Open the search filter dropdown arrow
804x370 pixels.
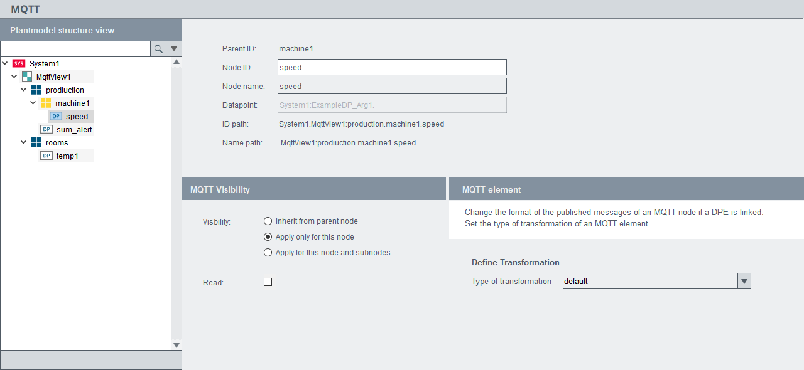click(174, 49)
